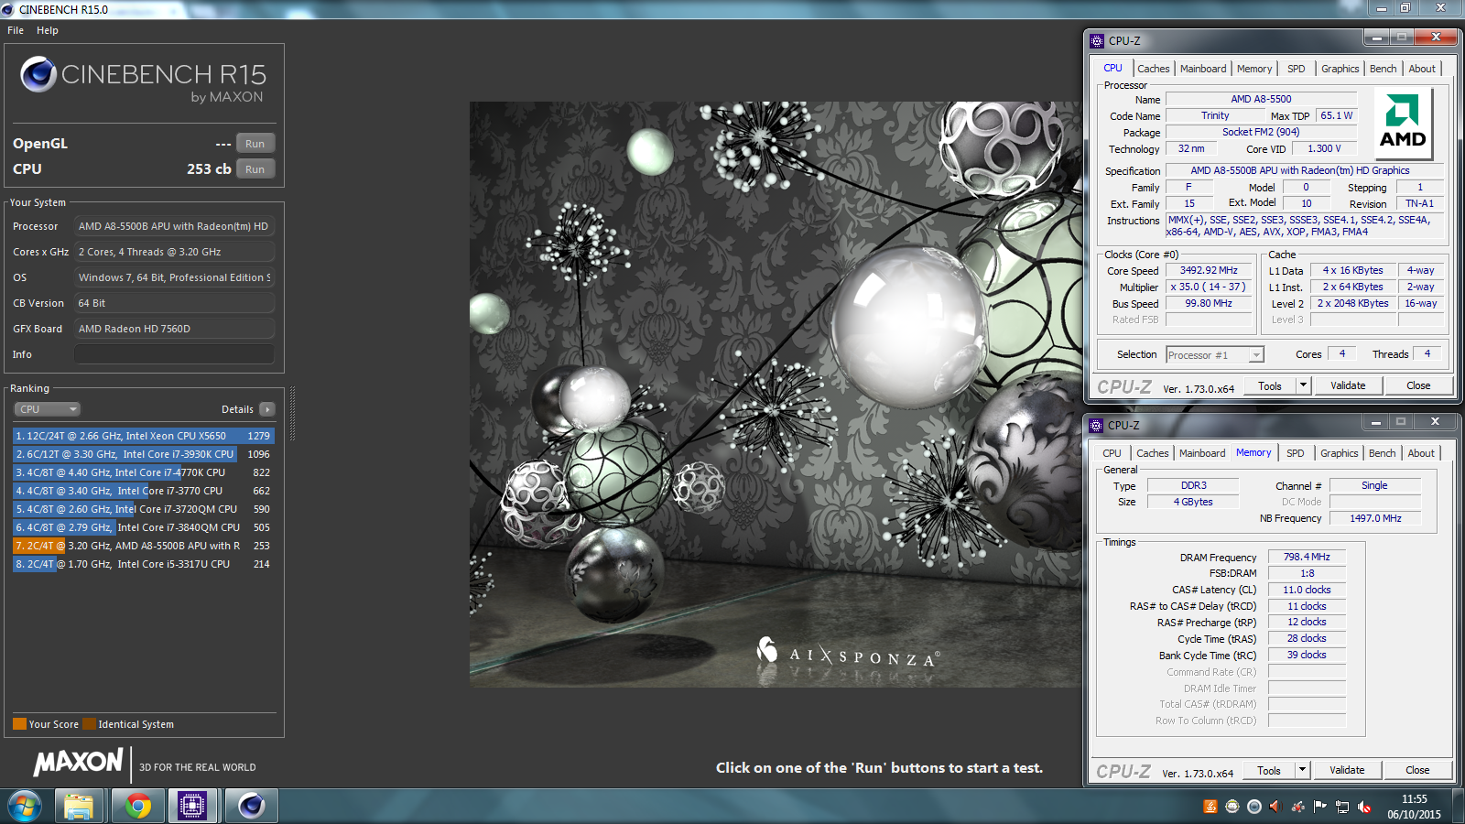Run the OpenGL benchmark test

255,144
